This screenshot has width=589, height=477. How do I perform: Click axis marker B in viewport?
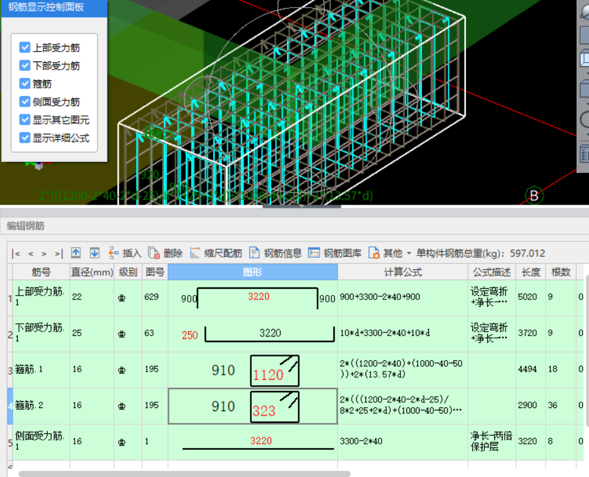(534, 196)
